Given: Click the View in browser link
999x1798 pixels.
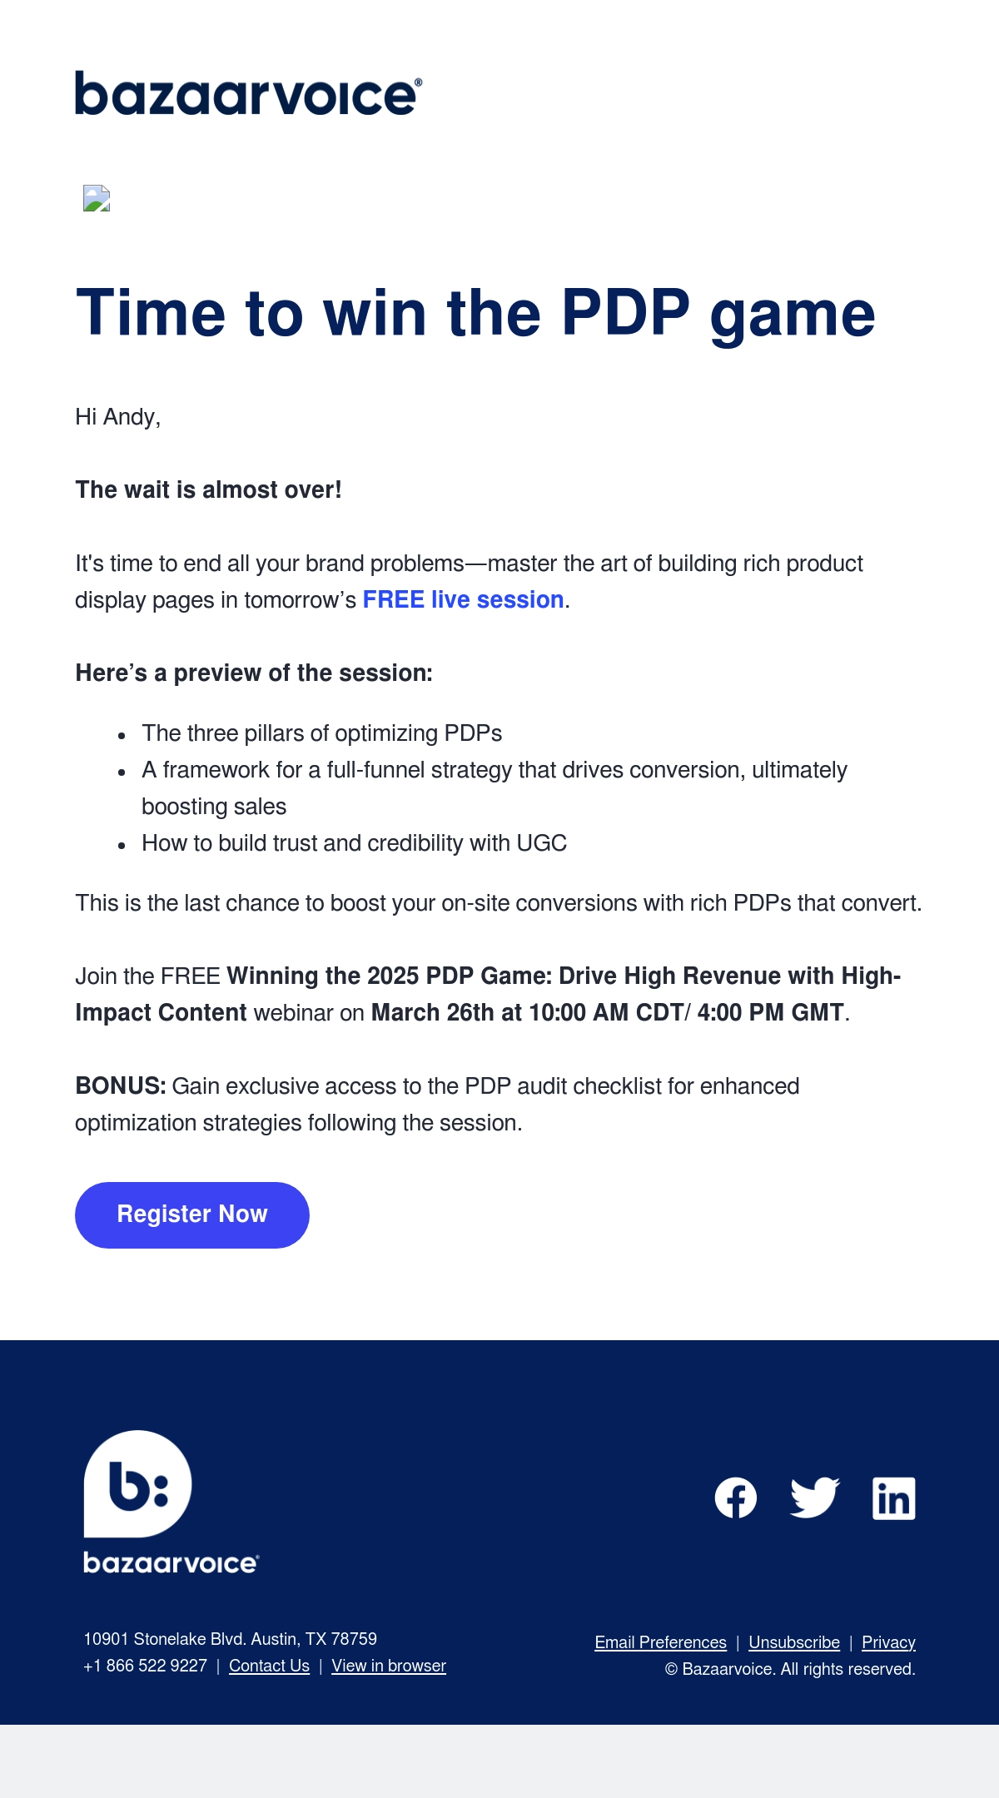Looking at the screenshot, I should (389, 1666).
